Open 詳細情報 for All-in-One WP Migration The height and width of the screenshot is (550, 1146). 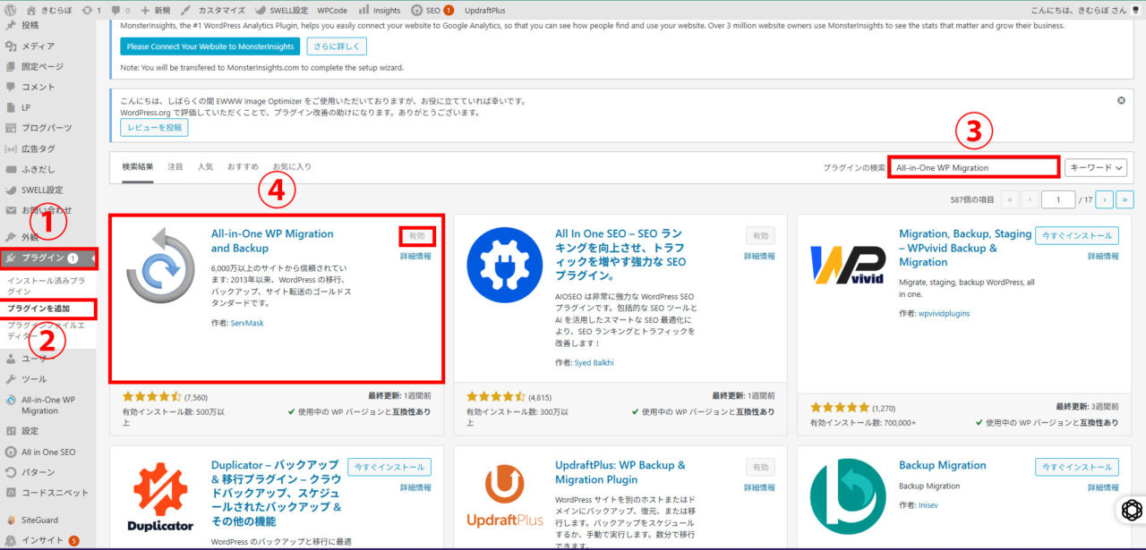415,256
